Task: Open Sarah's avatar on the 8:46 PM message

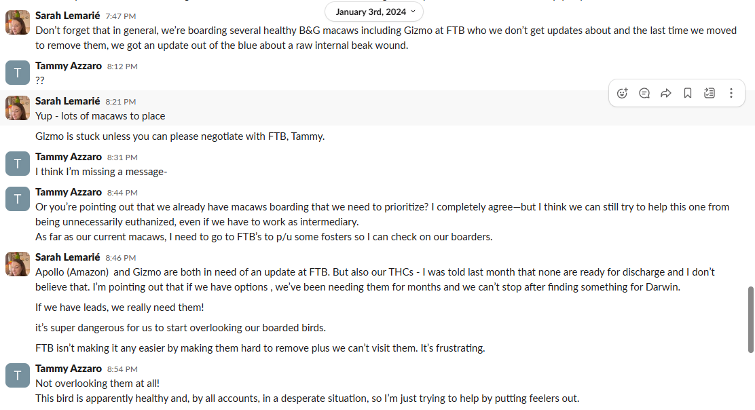Action: 18,264
